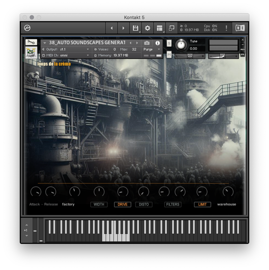
Task: Click the drum kit instrument thumbnail
Action: pos(31,52)
